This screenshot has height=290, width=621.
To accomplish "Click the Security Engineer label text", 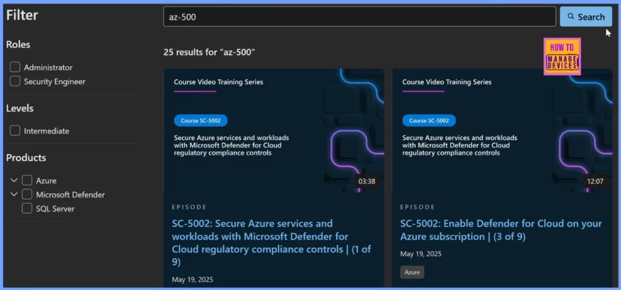I will 55,82.
